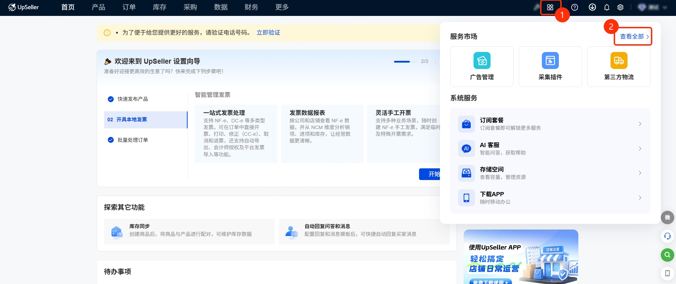Image resolution: width=676 pixels, height=284 pixels.
Task: Click the AI 客服 icon
Action: click(466, 149)
